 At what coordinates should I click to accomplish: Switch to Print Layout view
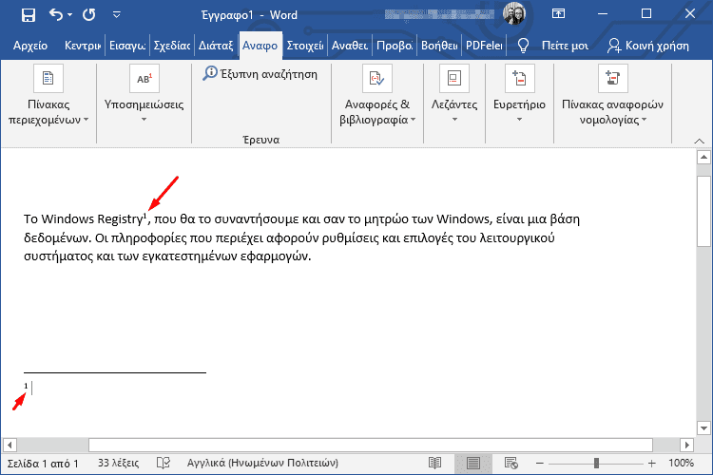click(x=472, y=464)
